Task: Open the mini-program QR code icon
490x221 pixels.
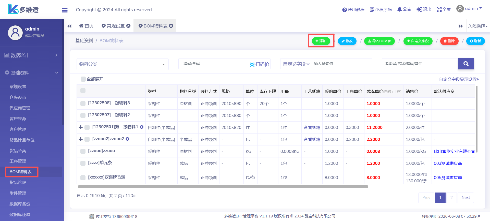Action: 372,10
